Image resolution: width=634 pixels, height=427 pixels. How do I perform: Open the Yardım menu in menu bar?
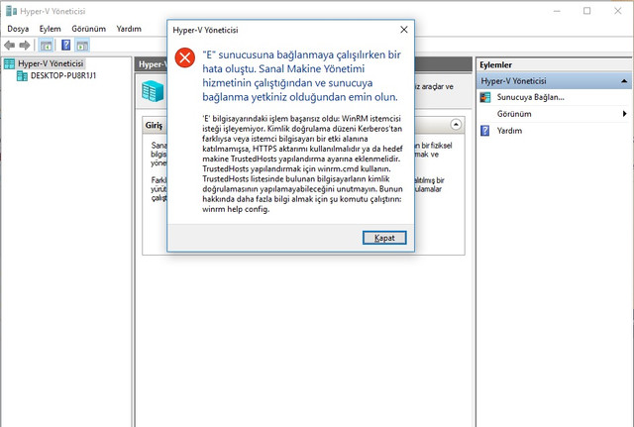(129, 29)
